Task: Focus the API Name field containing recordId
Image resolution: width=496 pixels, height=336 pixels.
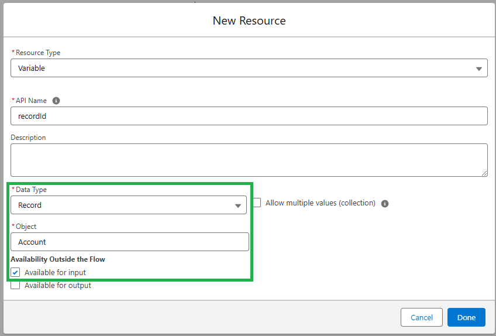Action: [249, 116]
